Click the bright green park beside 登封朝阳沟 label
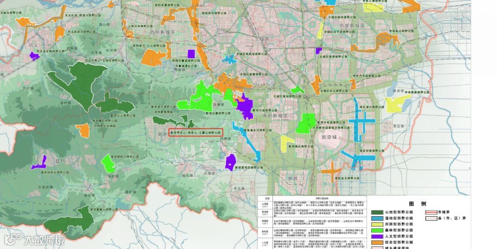The width and height of the screenshot is (497, 249). [x=108, y=163]
